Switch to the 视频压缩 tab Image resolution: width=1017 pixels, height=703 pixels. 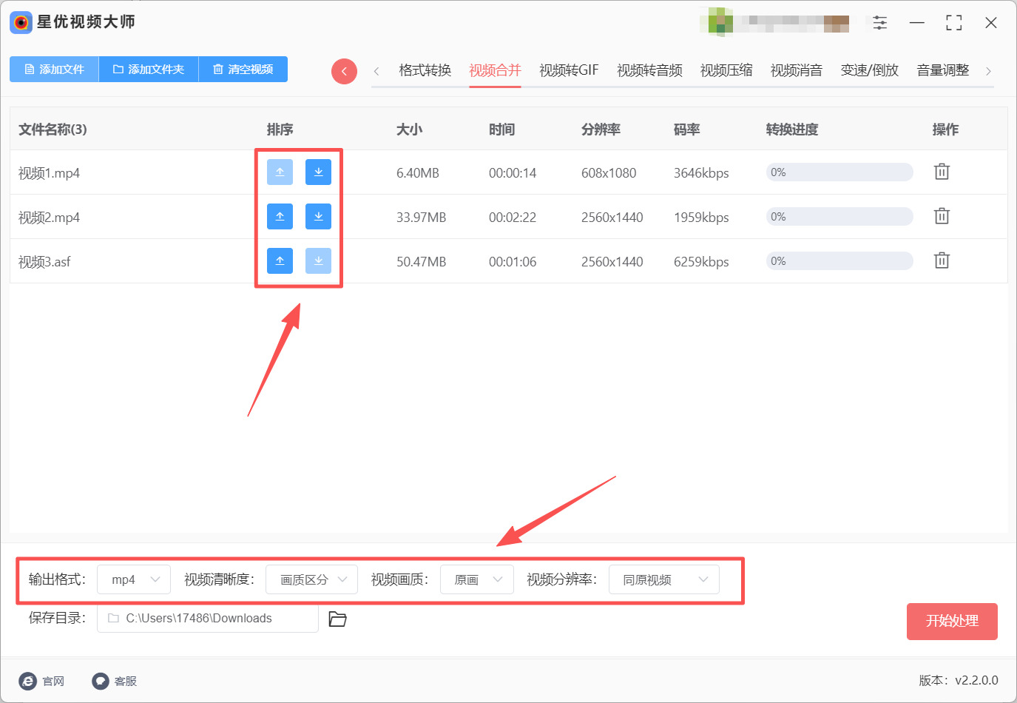pyautogui.click(x=726, y=70)
